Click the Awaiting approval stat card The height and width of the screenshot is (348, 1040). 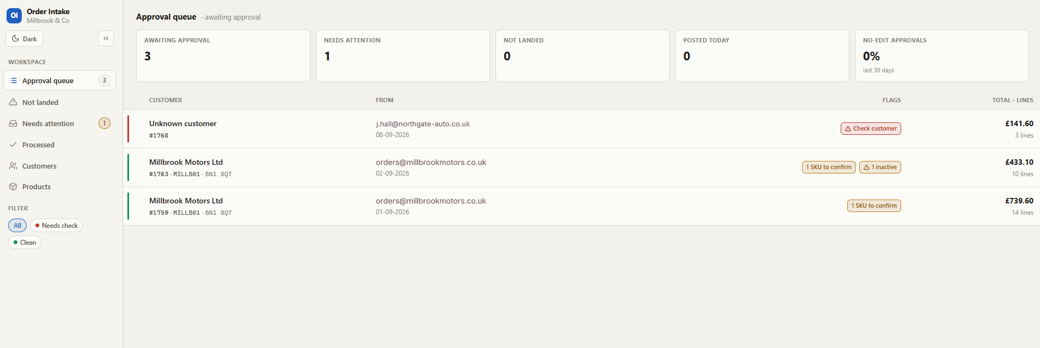(x=223, y=55)
